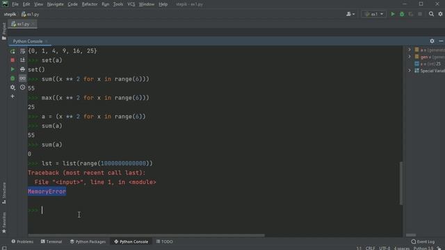The height and width of the screenshot is (250, 445).
Task: Open the Structure tool window
Action: (4, 193)
